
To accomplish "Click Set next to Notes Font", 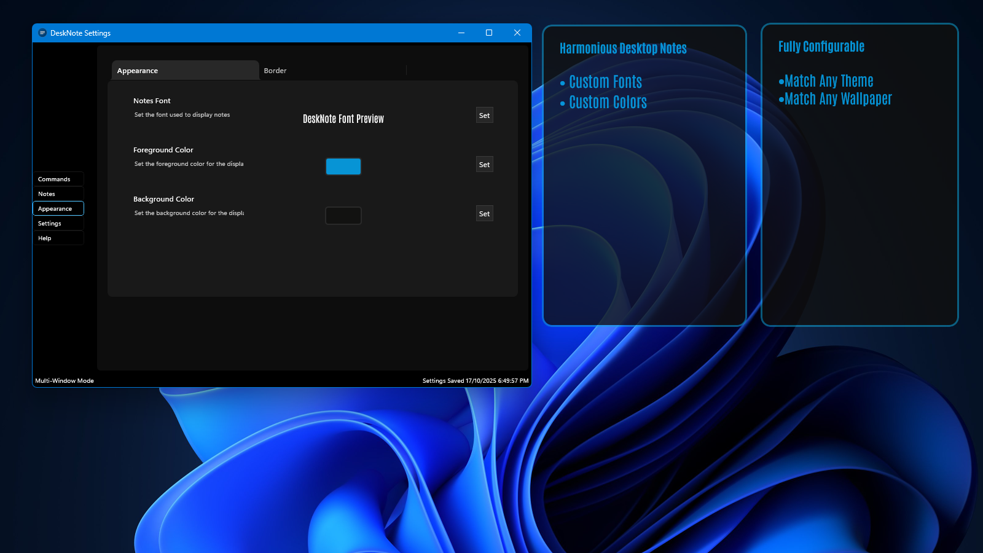I will click(x=484, y=115).
